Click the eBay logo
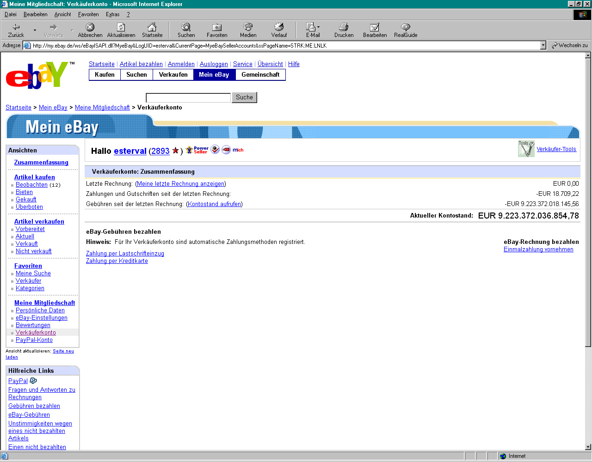592x462 pixels. (40, 75)
